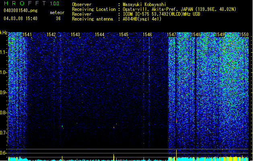Screen dimensions: 253x161
Task: Click the Receiver label
Action: pyautogui.click(x=82, y=14)
